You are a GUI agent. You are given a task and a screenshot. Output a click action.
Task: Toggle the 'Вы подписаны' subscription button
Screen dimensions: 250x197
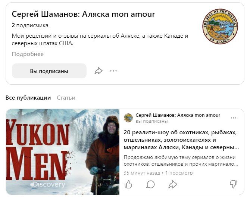[49, 71]
